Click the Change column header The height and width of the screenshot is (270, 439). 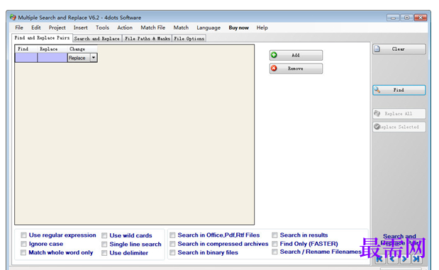coord(82,49)
